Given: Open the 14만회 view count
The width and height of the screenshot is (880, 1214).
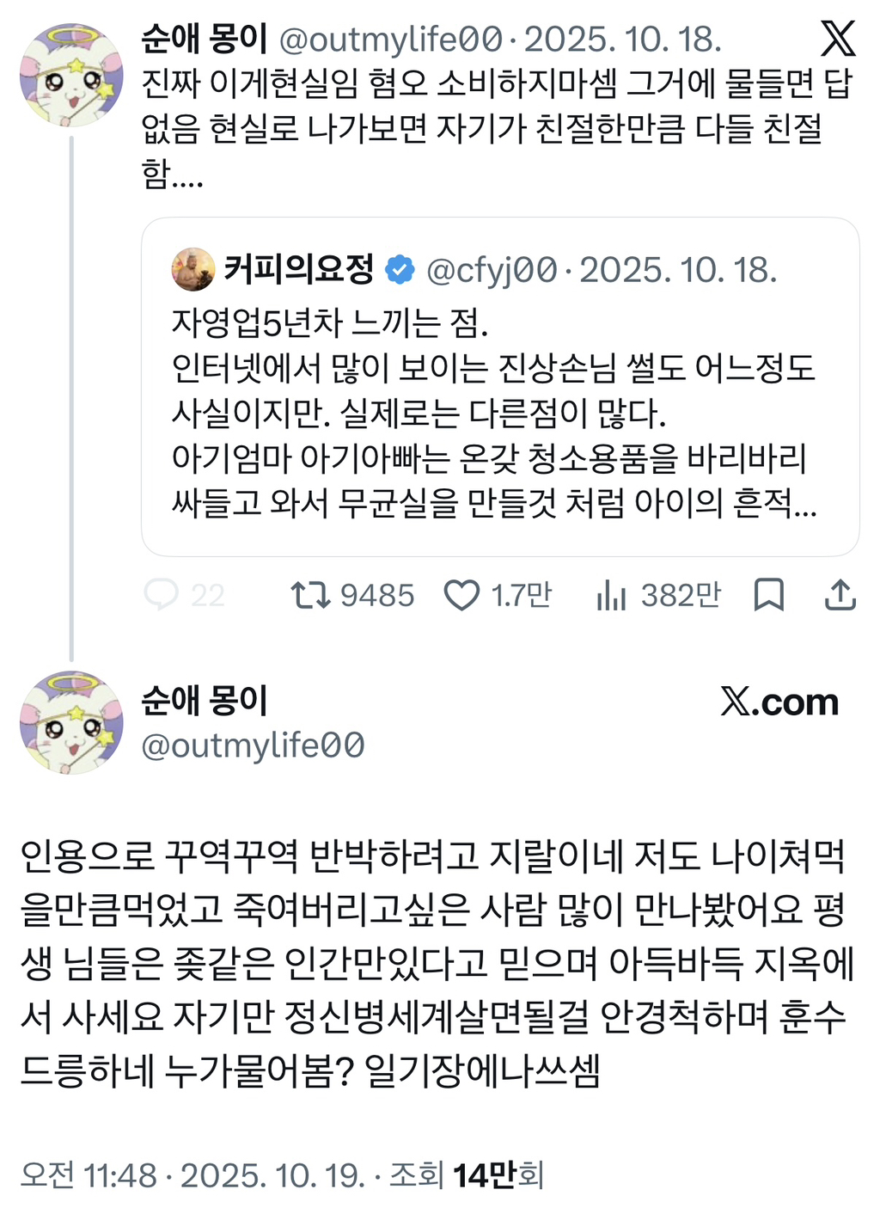Looking at the screenshot, I should coord(498,1174).
